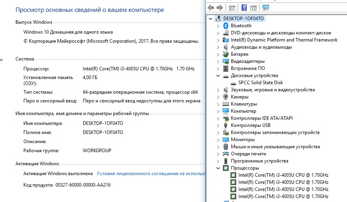Expand the Видеоадаптеры category
Image resolution: width=347 pixels, height=202 pixels.
218,61
